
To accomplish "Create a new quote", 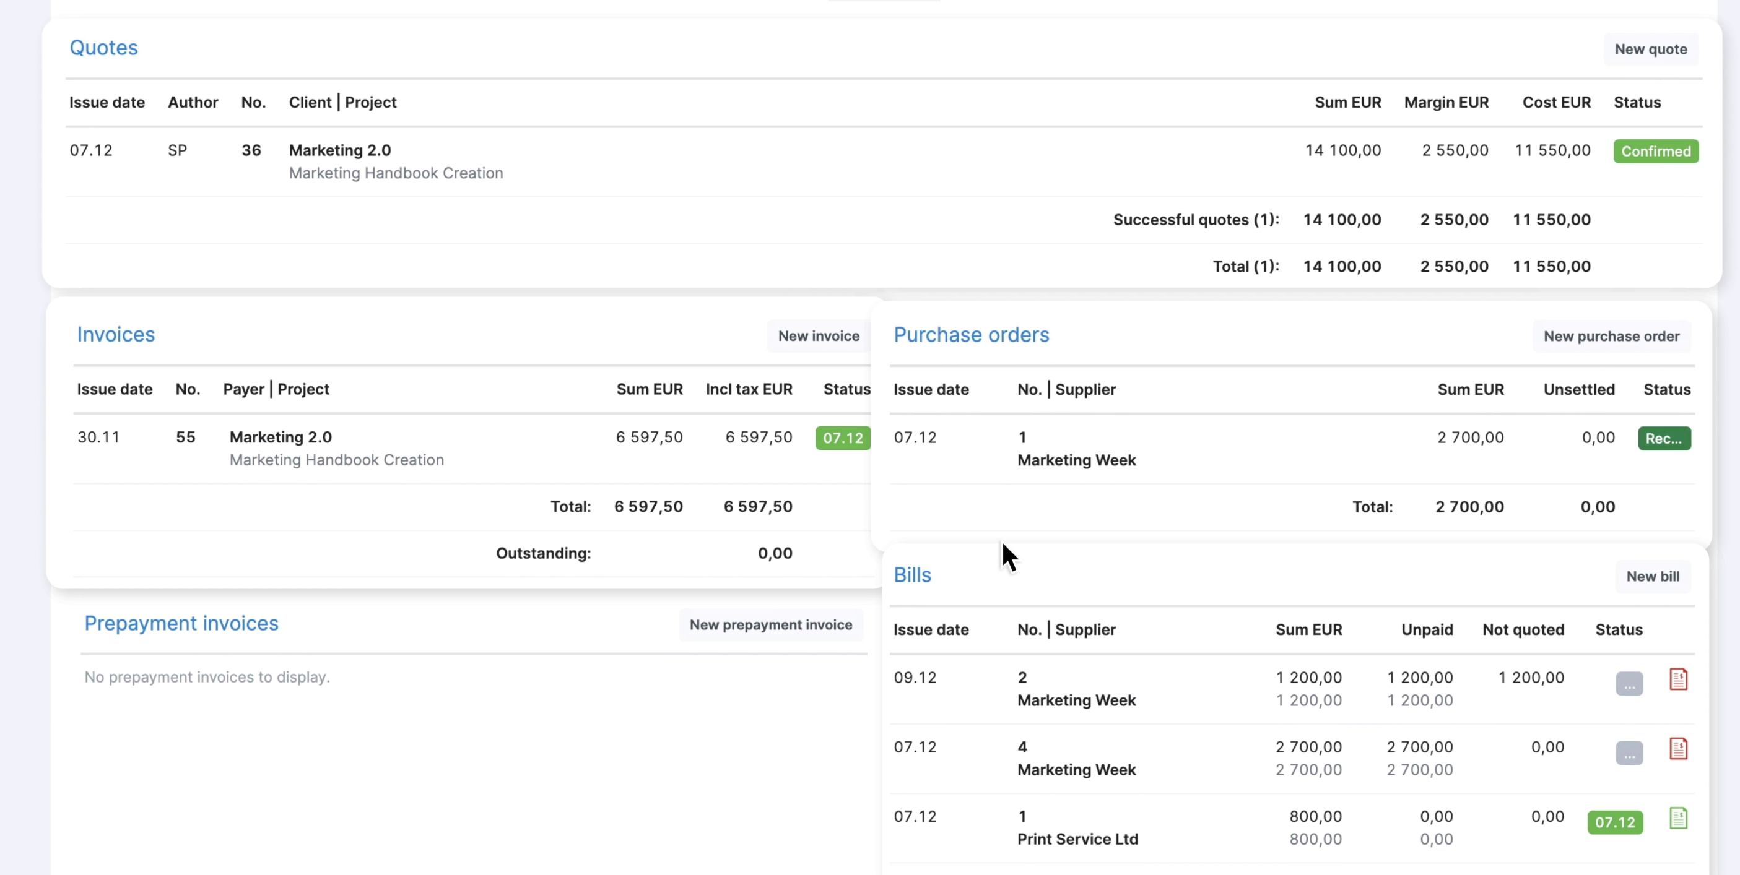I will 1651,50.
